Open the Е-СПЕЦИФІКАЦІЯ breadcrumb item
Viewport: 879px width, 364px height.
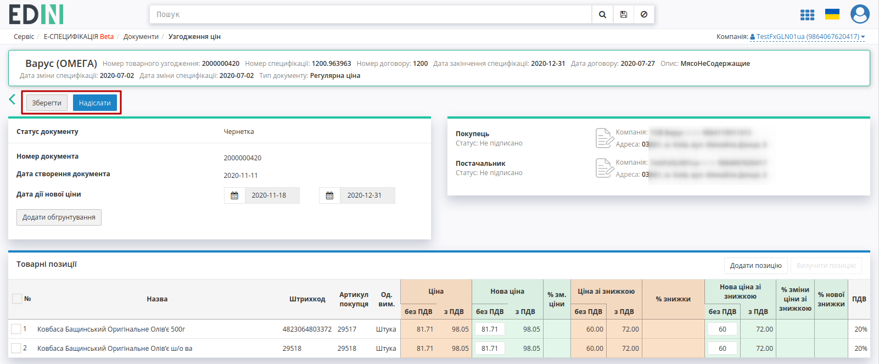click(x=79, y=37)
